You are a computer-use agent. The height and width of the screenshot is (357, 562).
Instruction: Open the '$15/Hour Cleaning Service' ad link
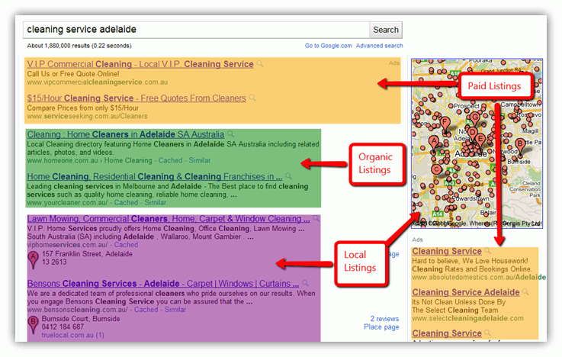[136, 98]
